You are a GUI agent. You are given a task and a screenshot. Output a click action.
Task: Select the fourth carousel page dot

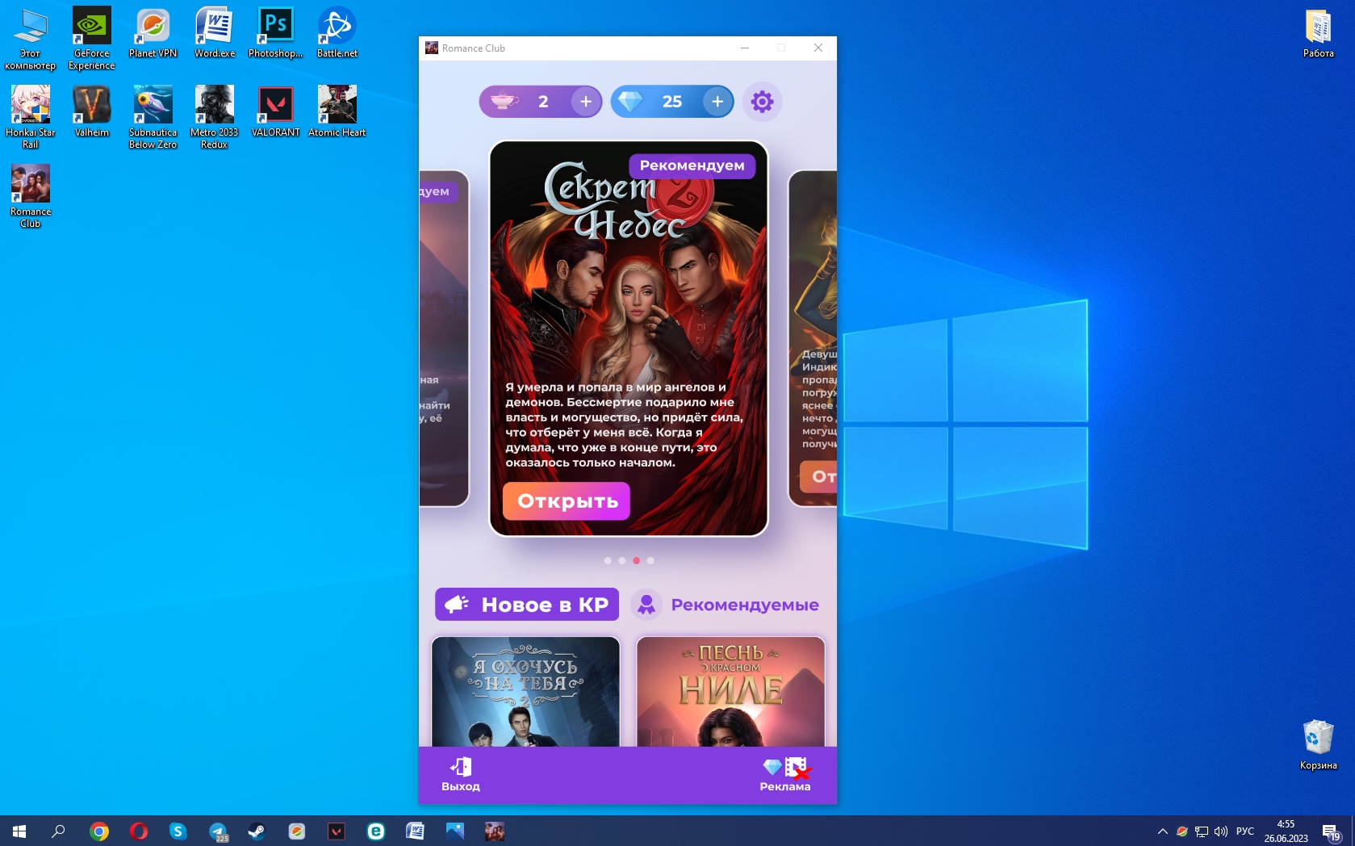pos(650,560)
